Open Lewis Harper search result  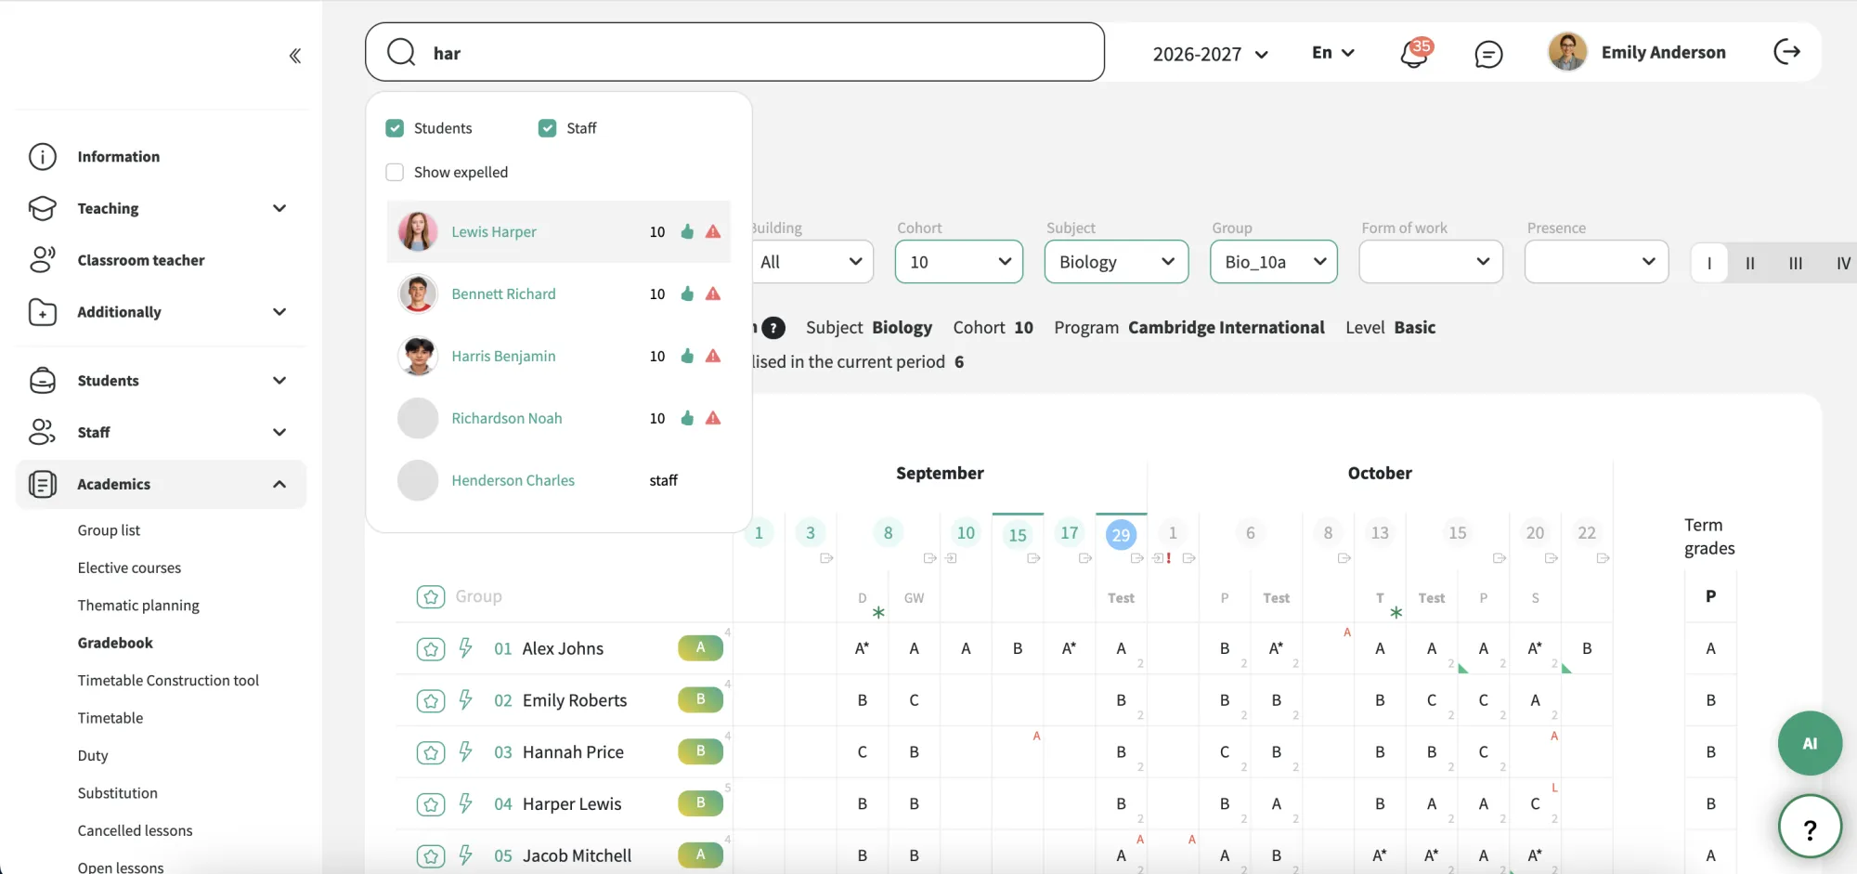click(558, 231)
